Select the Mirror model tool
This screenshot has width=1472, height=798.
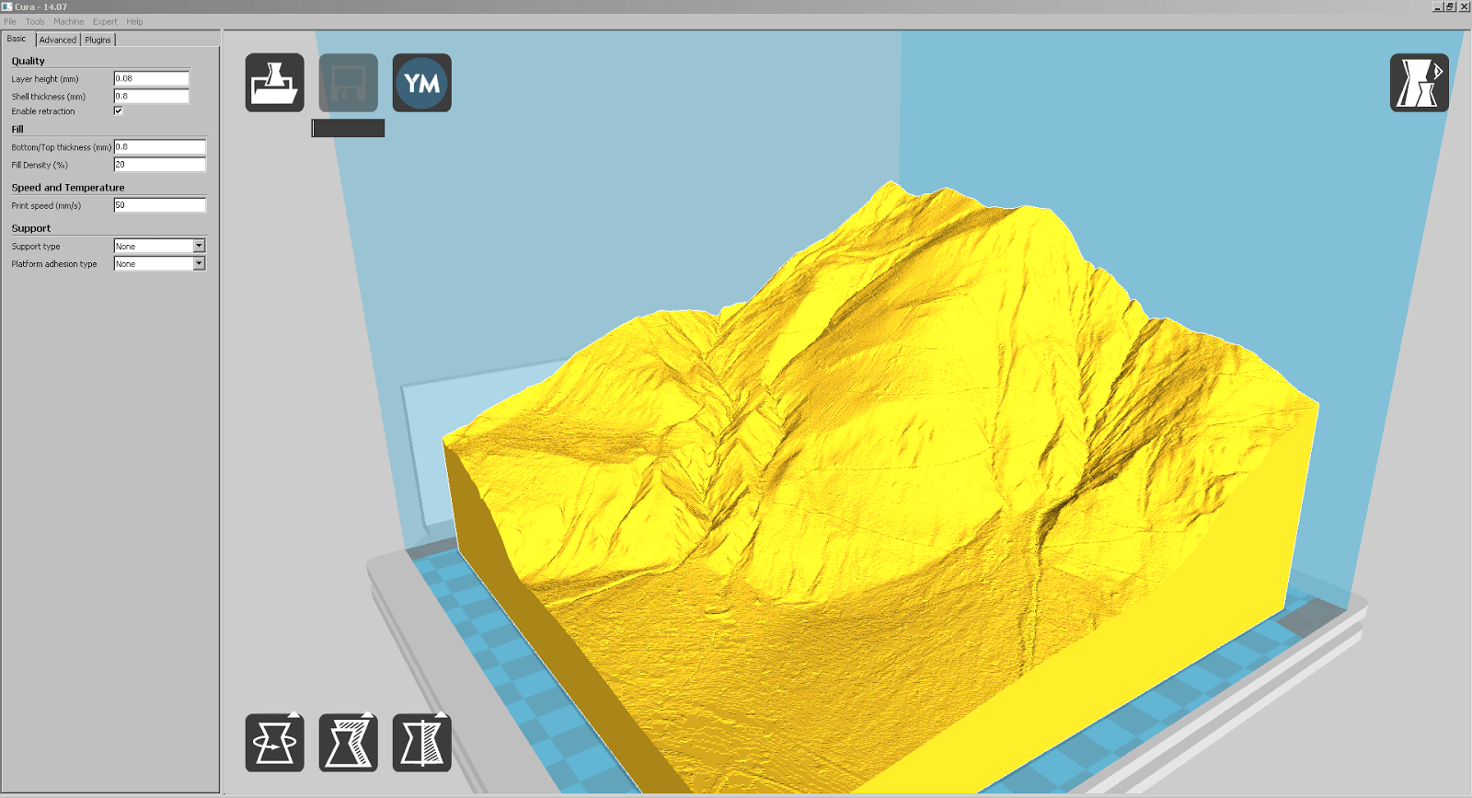[x=421, y=742]
